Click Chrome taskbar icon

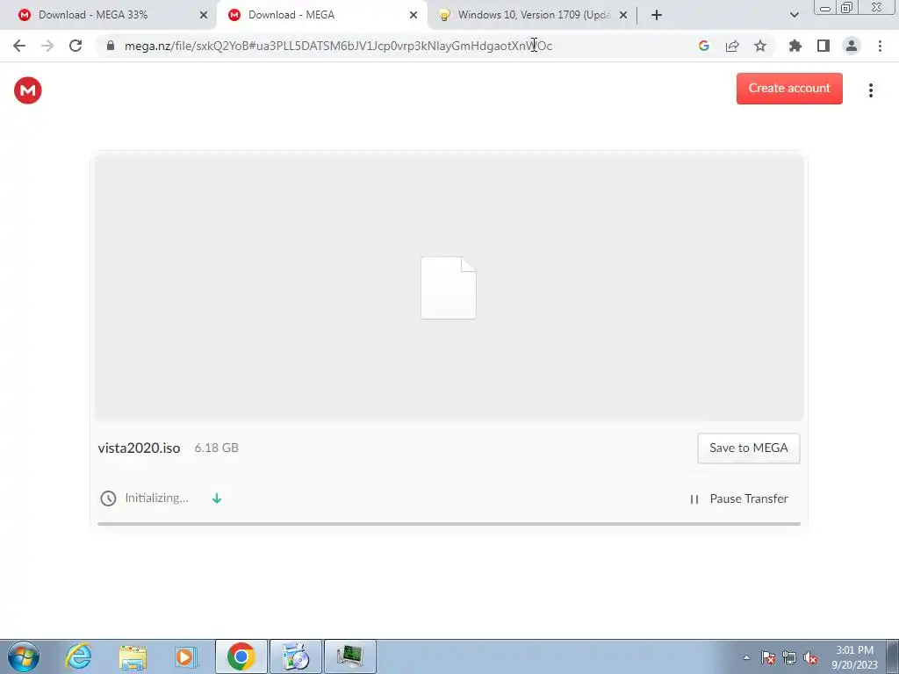click(241, 656)
